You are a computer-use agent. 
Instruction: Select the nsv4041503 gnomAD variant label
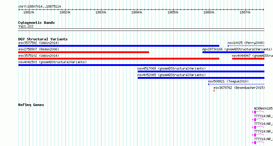click(52, 62)
